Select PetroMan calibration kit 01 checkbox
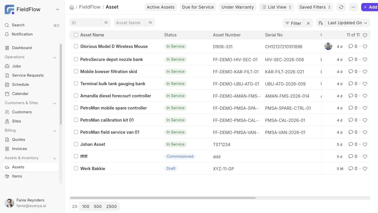The width and height of the screenshot is (378, 213). [x=76, y=120]
